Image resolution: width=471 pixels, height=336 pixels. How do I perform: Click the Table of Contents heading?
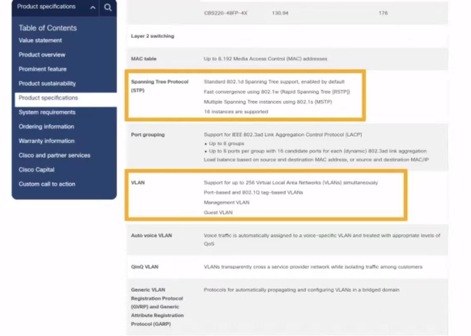click(x=48, y=28)
